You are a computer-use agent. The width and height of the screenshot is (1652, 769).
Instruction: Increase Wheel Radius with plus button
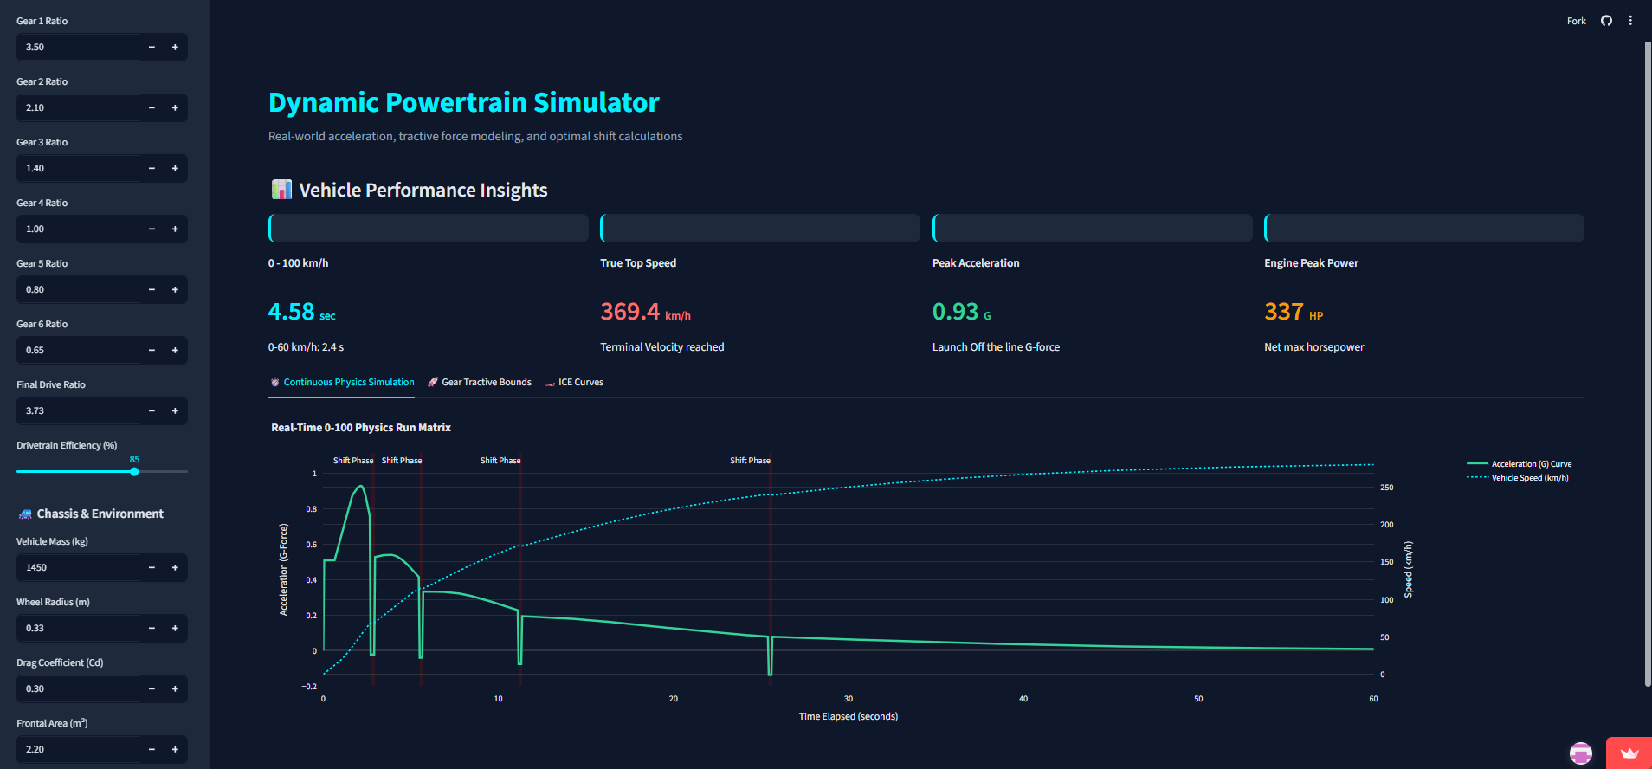coord(175,628)
